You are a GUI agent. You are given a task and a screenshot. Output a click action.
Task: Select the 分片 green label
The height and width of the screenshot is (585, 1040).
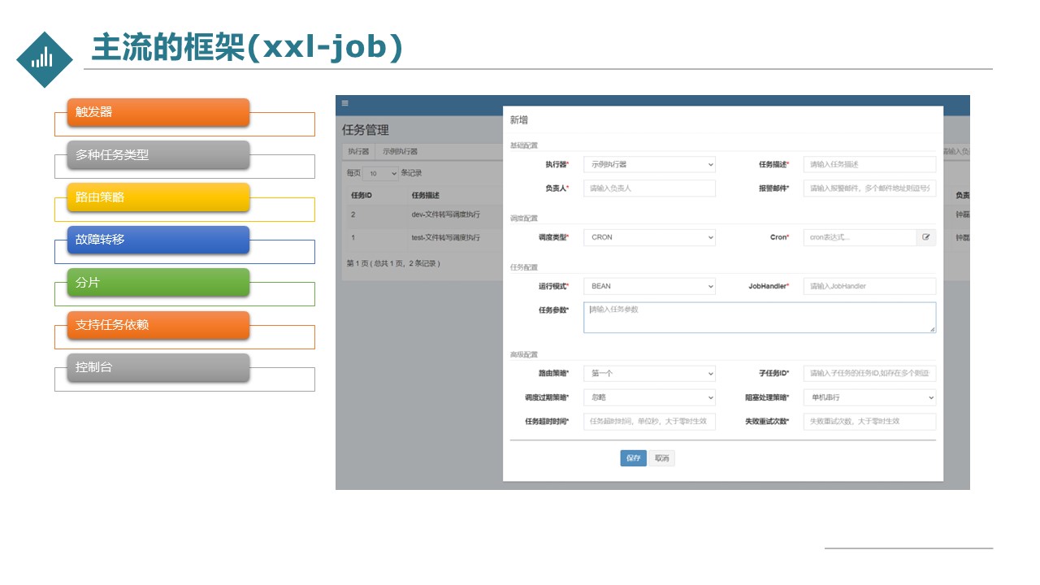[x=158, y=283]
